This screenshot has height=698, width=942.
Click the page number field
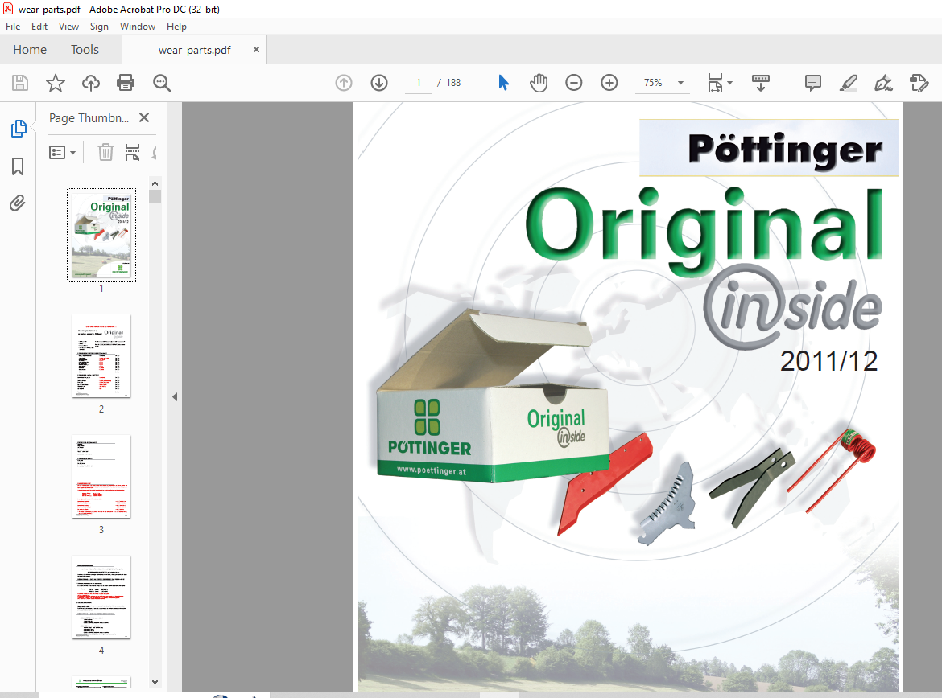pyautogui.click(x=419, y=83)
